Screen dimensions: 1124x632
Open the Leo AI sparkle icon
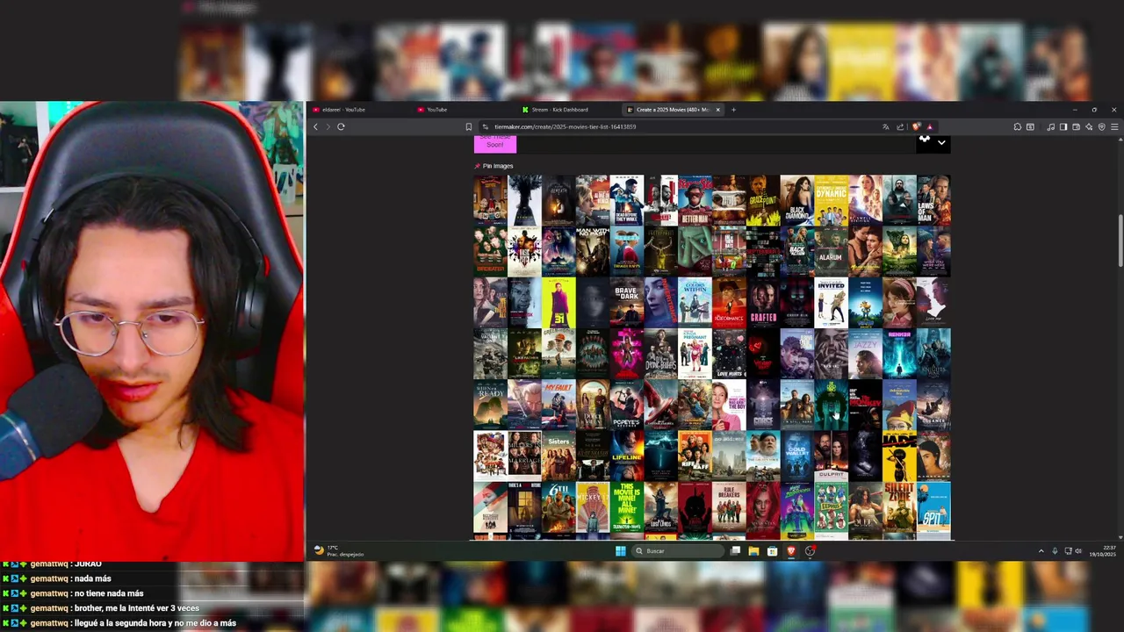1089,126
